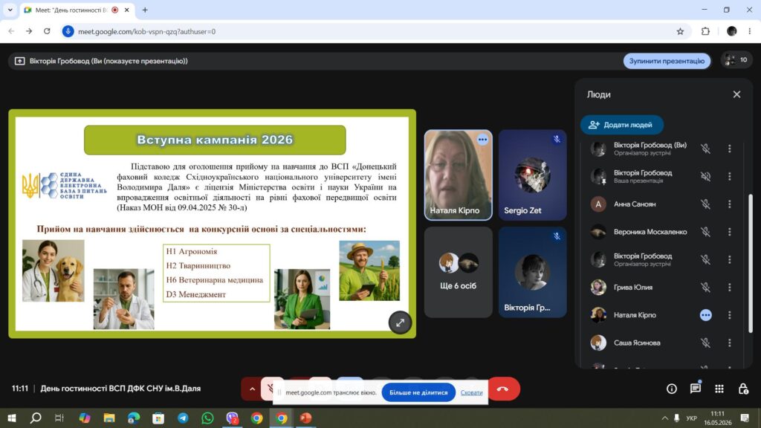761x428 pixels.
Task: Click the people list scrollbar
Action: (751, 264)
